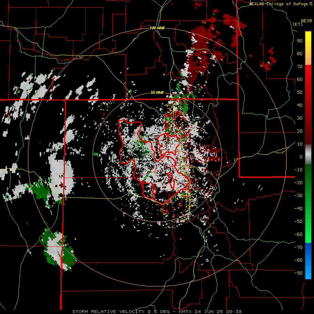Click the "-90" legend value
The width and height of the screenshot is (314, 314).
click(298, 273)
